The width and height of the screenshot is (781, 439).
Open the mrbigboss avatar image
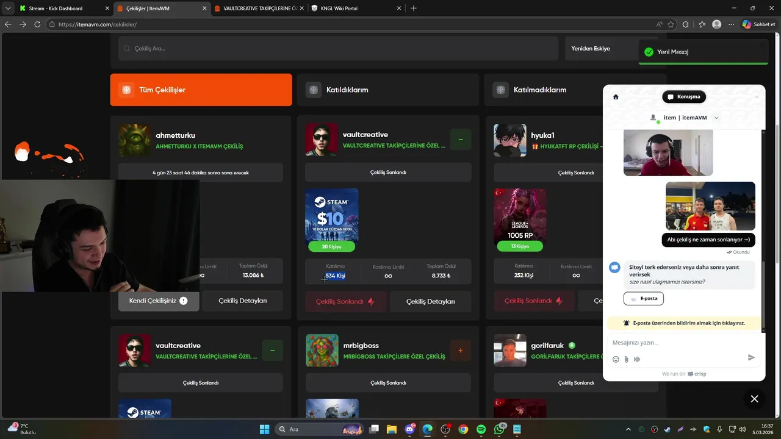click(x=322, y=351)
